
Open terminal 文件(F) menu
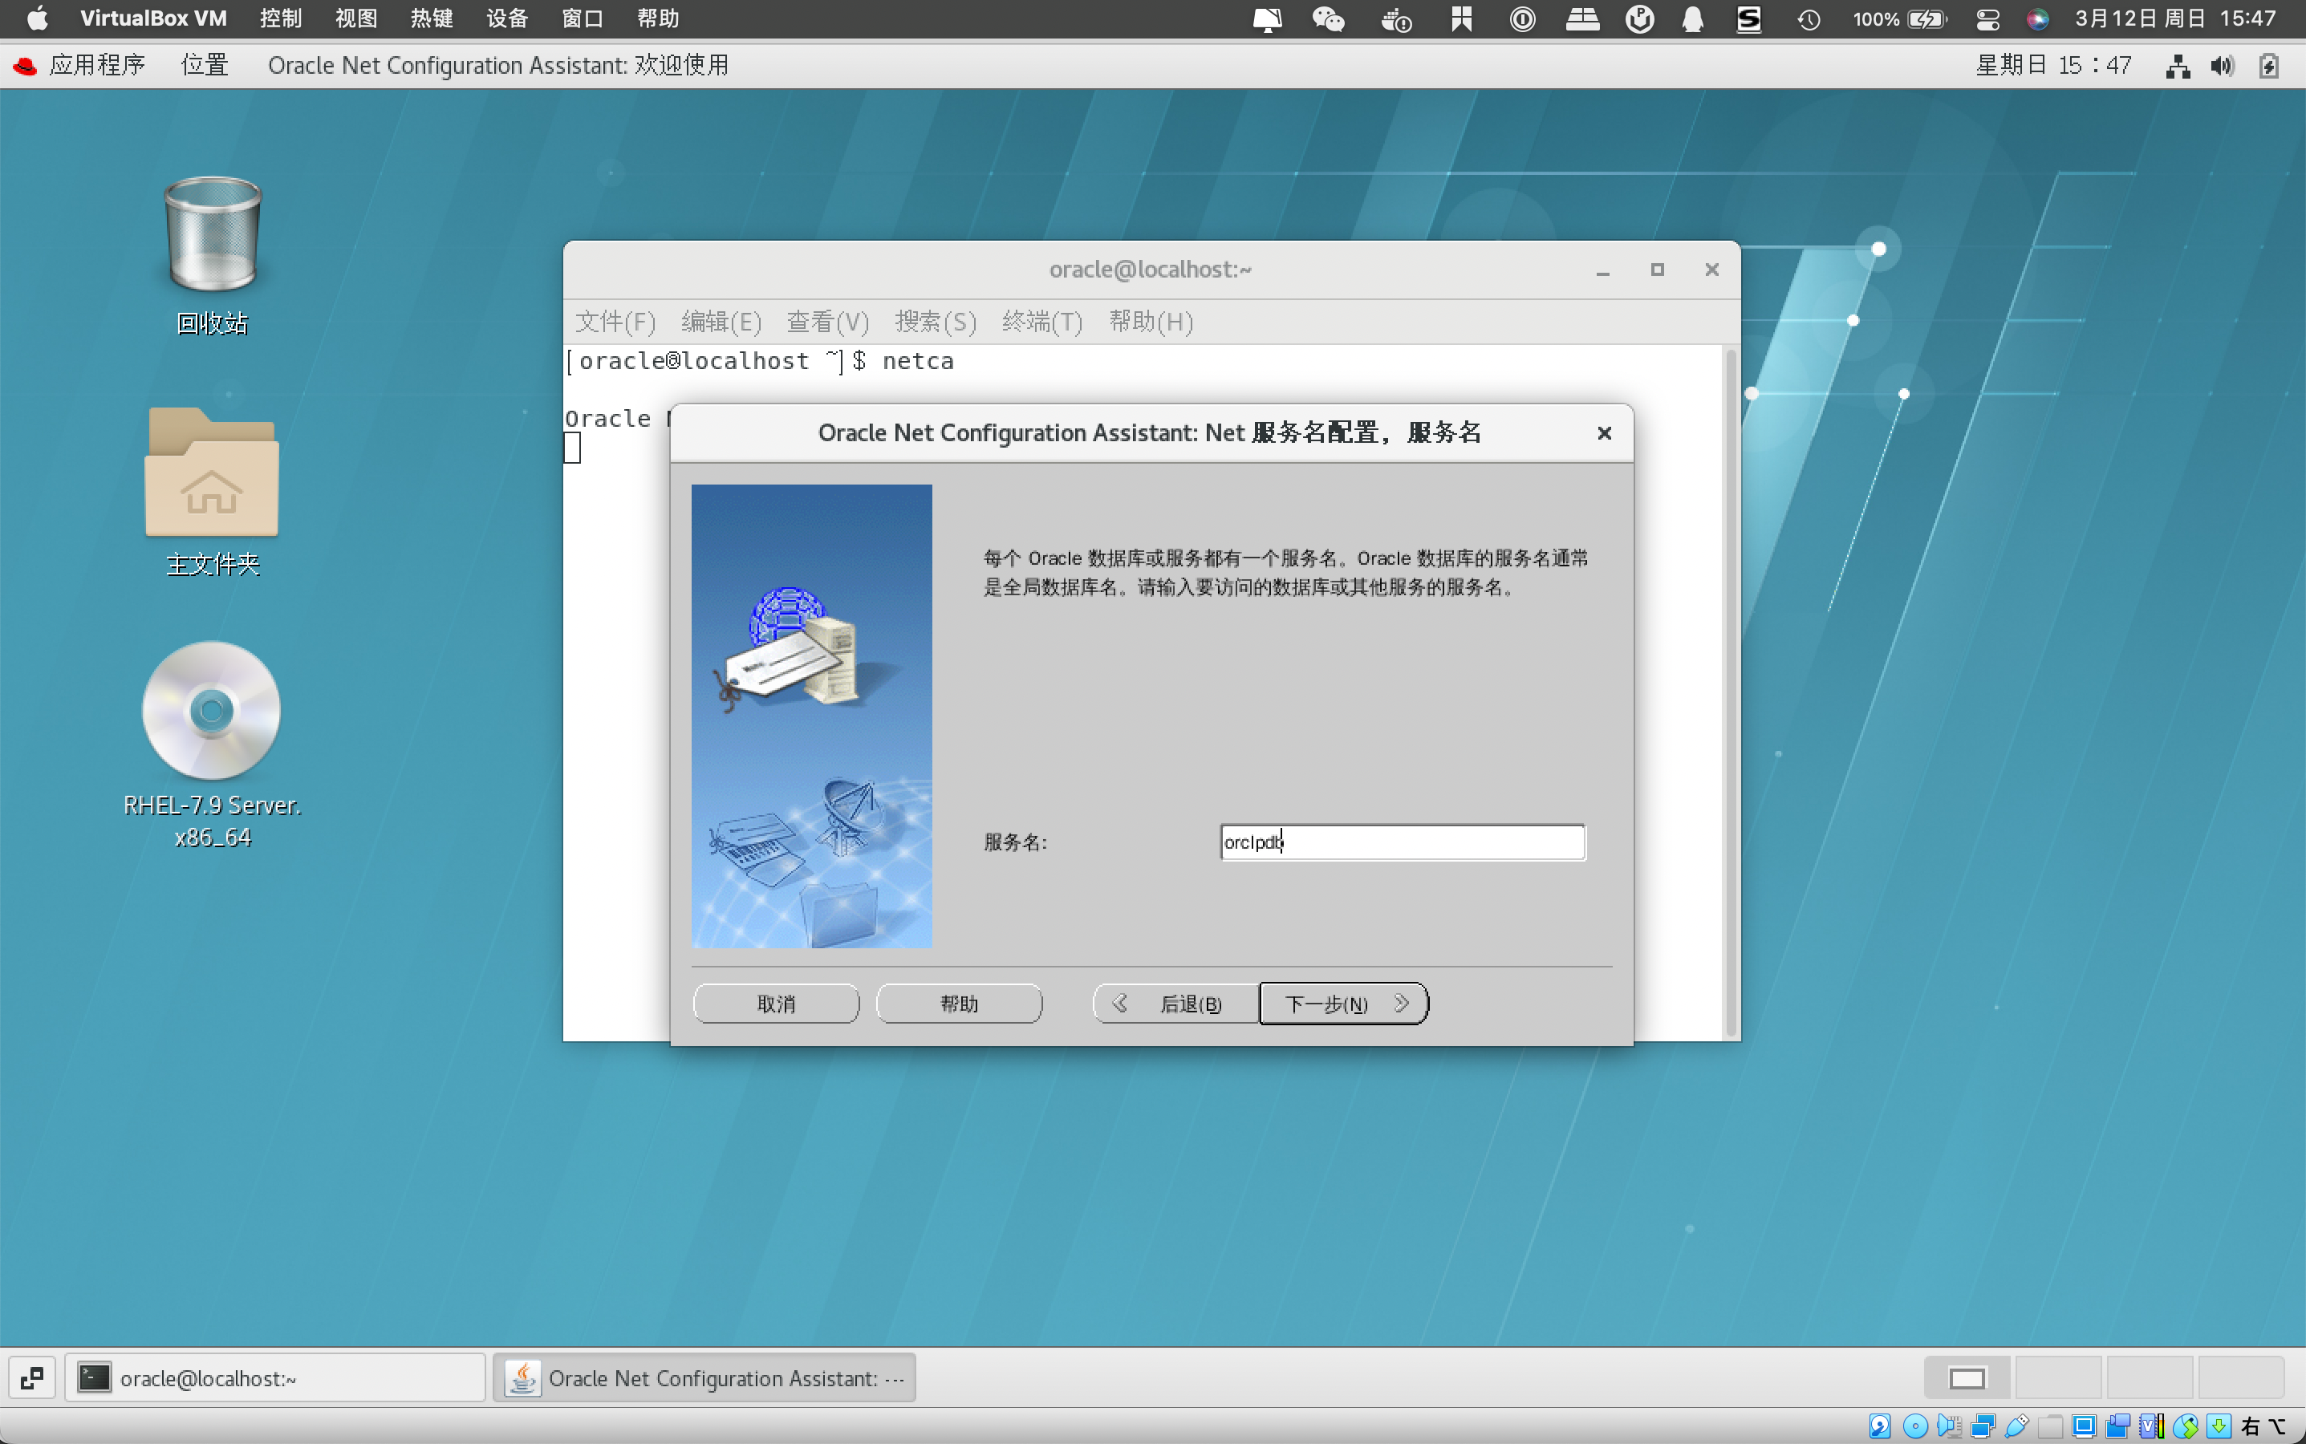click(x=615, y=322)
